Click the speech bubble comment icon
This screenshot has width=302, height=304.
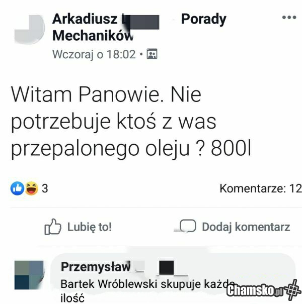[188, 226]
